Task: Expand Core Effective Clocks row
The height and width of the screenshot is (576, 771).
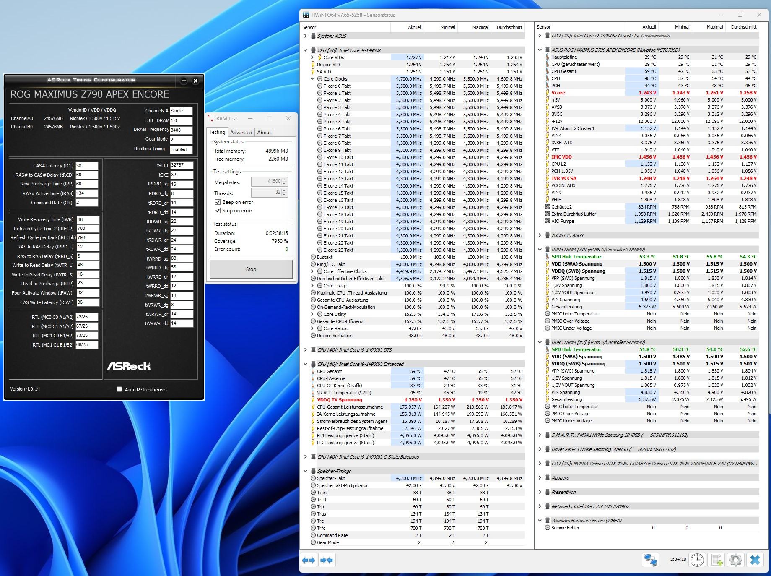Action: [x=312, y=271]
